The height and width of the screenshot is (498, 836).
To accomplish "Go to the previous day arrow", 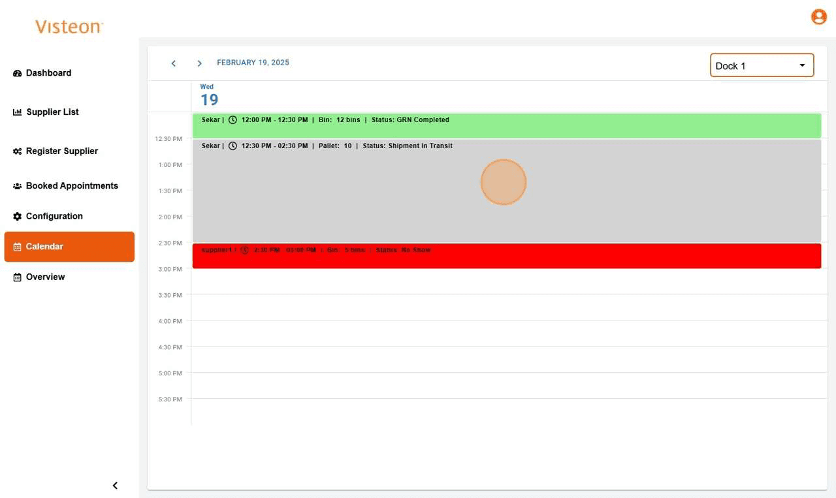I will click(x=174, y=63).
